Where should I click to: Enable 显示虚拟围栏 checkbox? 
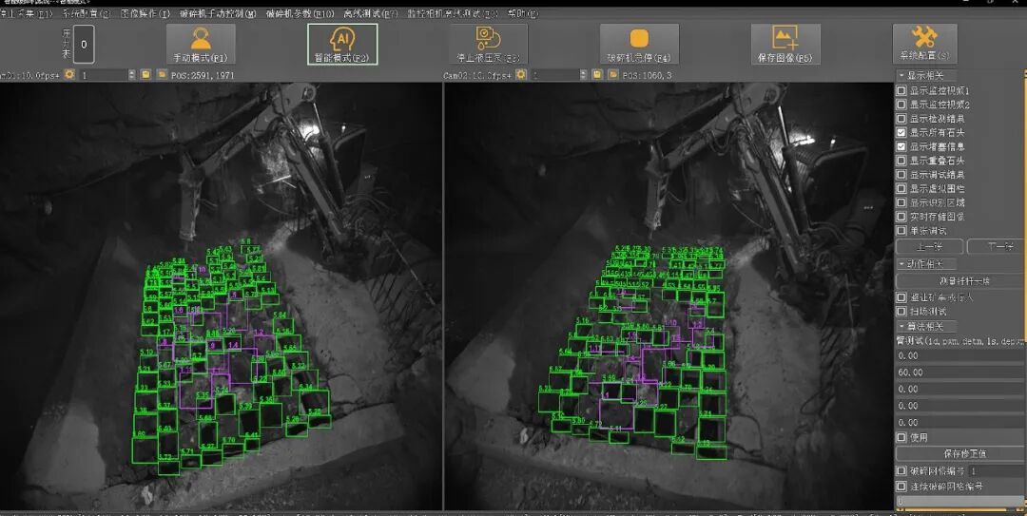click(x=901, y=188)
